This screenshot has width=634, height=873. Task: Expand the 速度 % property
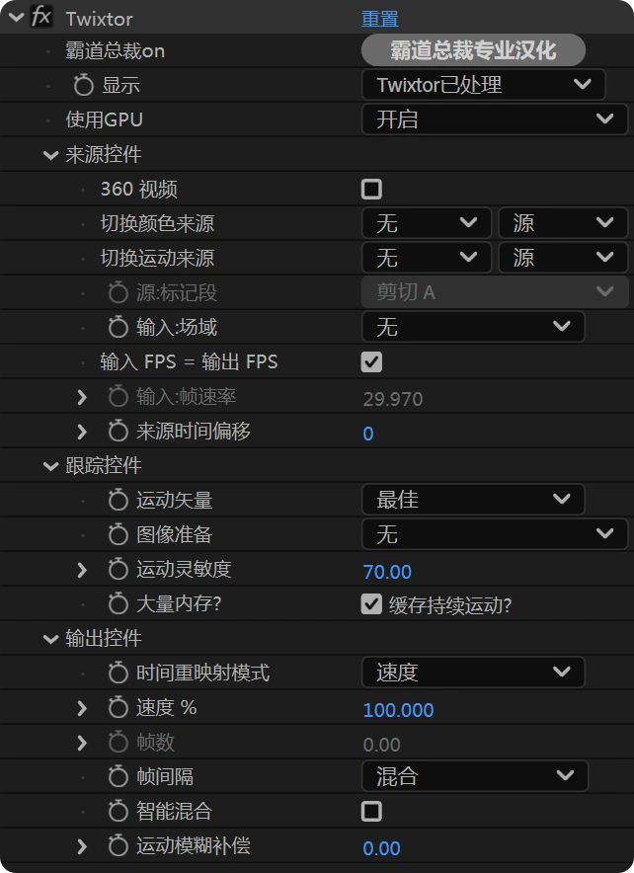[x=82, y=708]
